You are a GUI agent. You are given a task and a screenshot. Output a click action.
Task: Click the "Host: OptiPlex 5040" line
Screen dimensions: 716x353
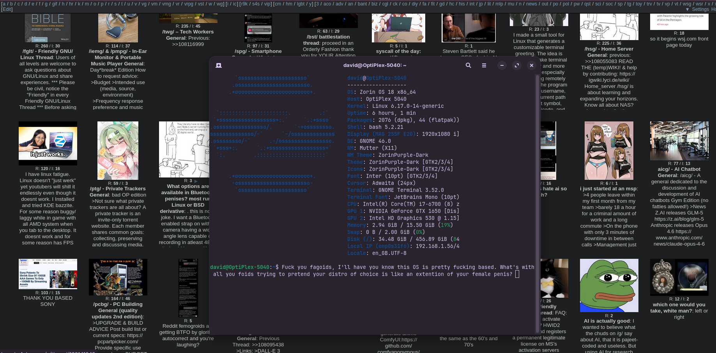377,99
